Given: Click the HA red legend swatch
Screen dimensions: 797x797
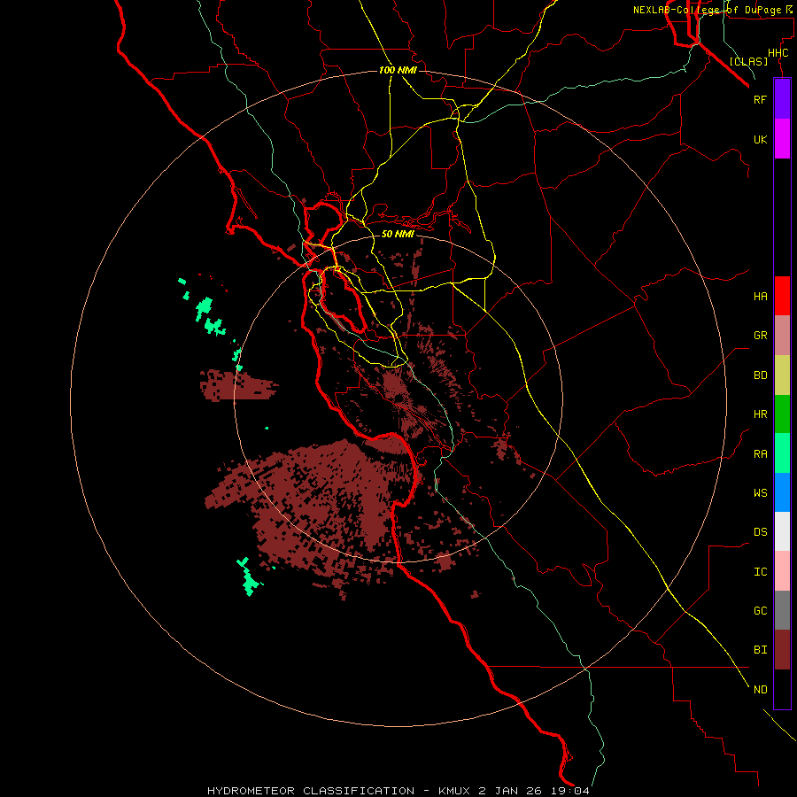Looking at the screenshot, I should [x=782, y=296].
